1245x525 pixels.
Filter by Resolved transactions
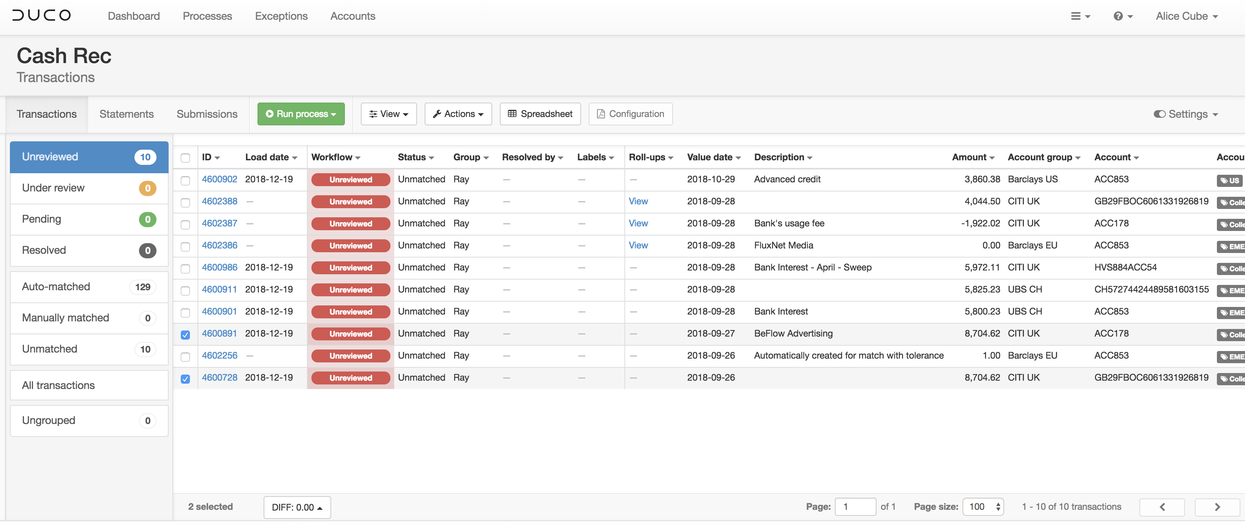click(89, 250)
